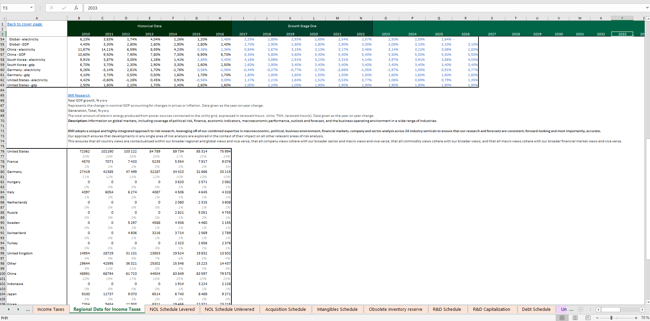Click the United States row 76 label
This screenshot has height=321, width=650.
coord(18,151)
